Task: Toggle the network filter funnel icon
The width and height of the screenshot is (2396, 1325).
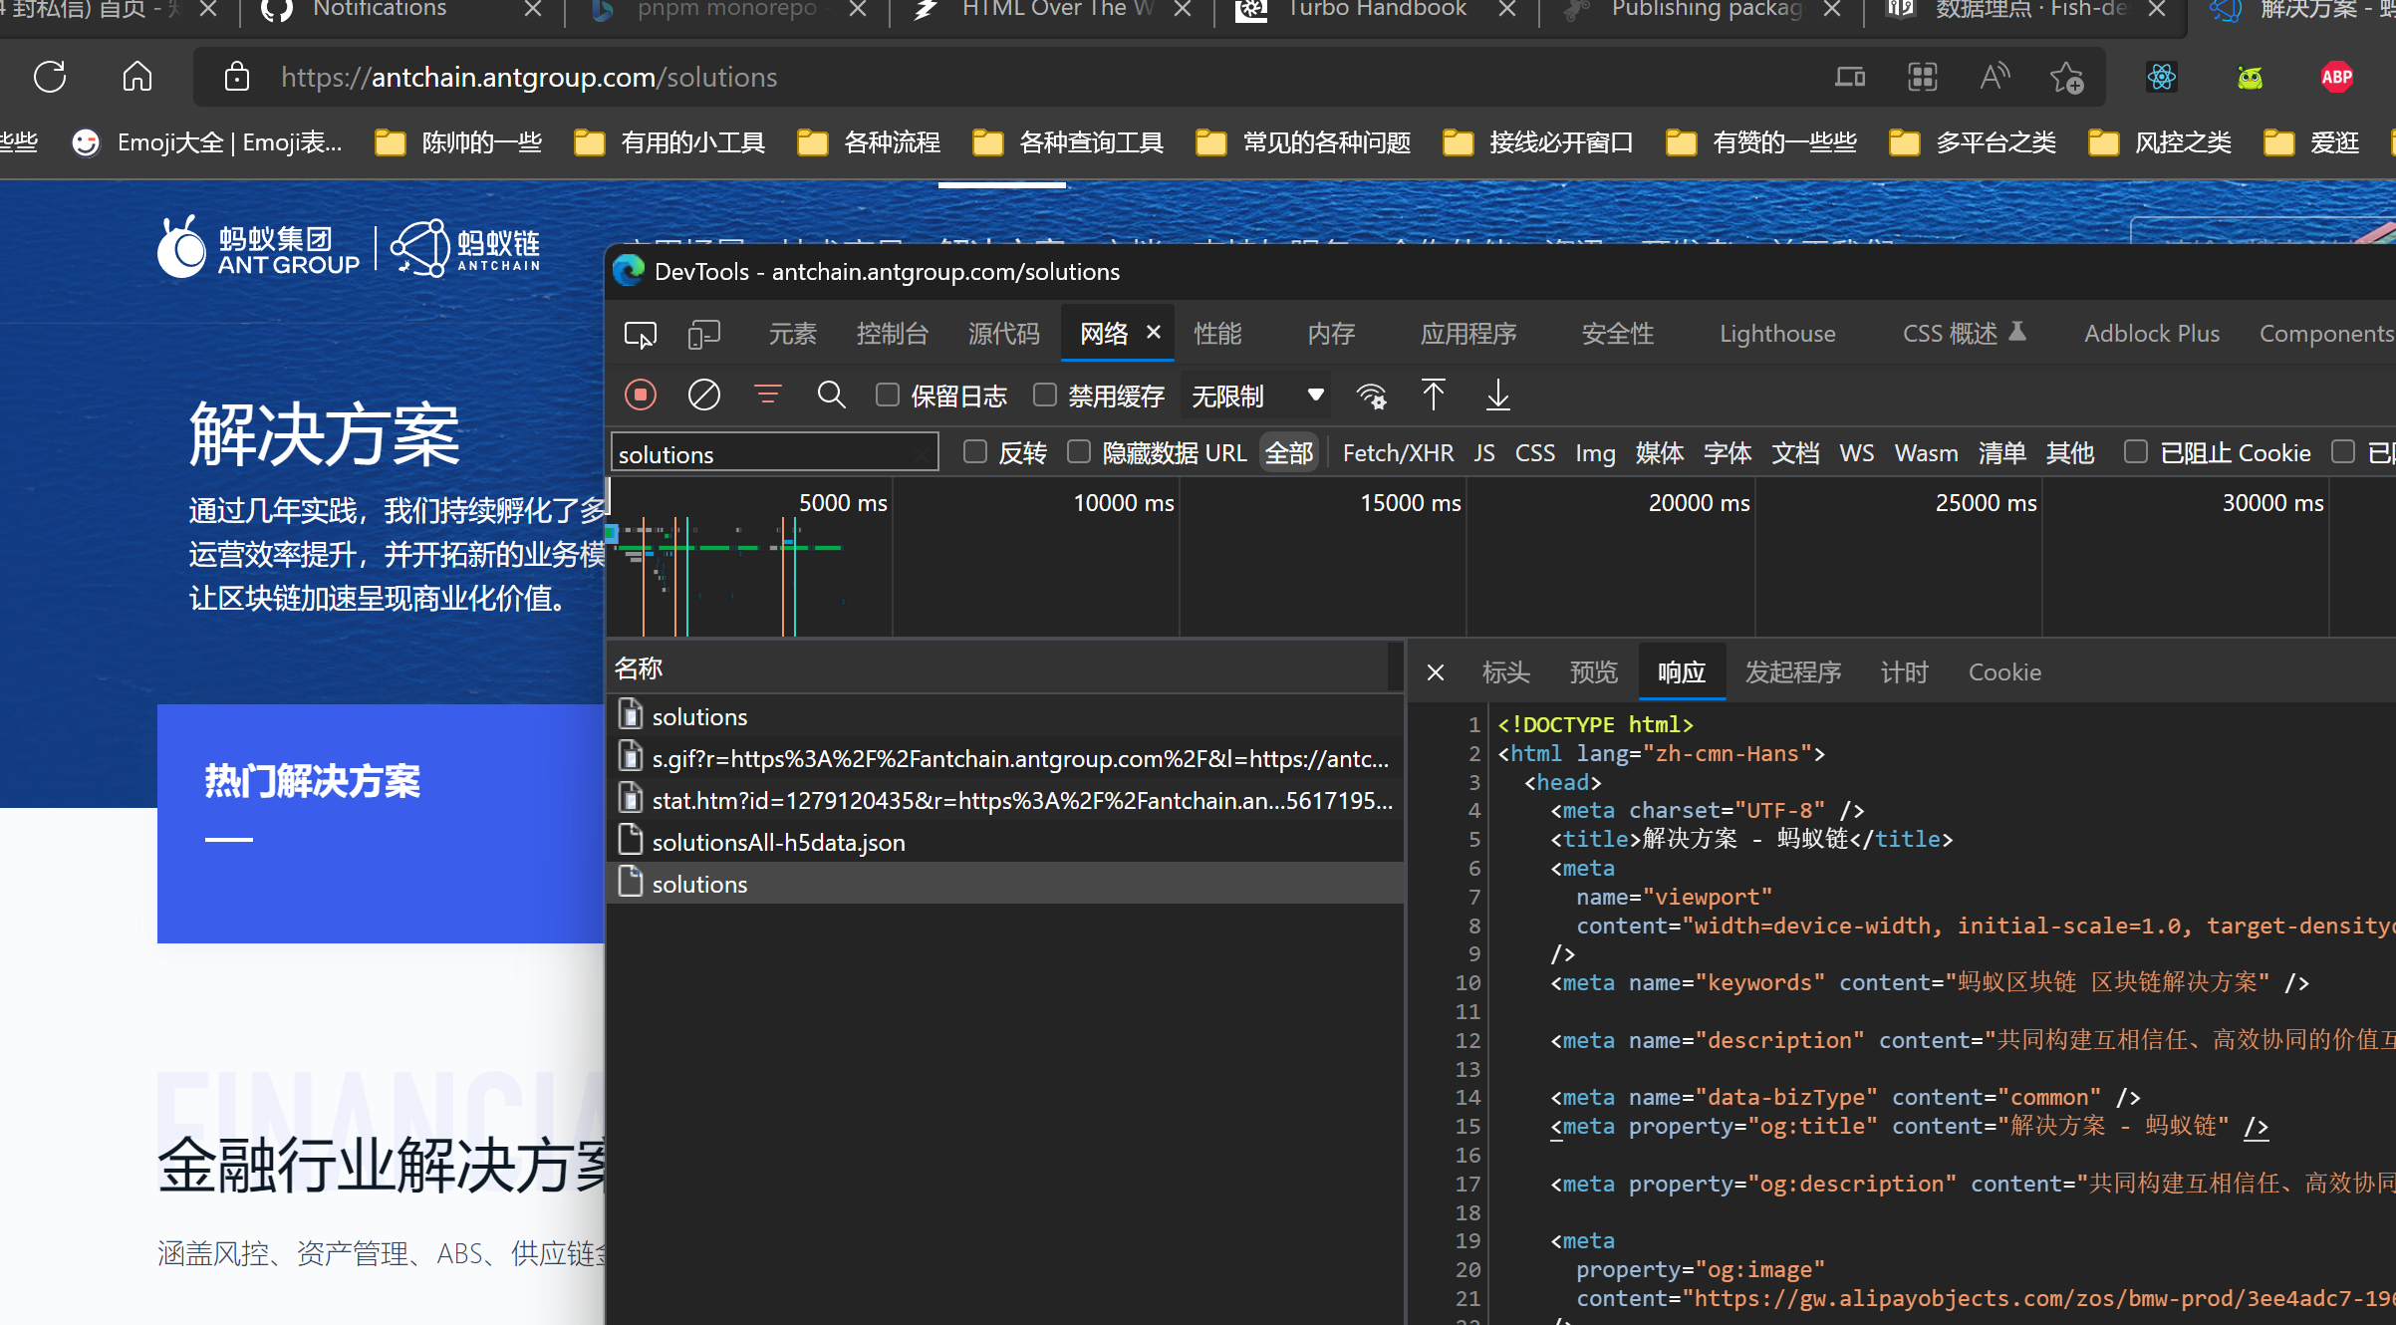Action: pyautogui.click(x=767, y=396)
